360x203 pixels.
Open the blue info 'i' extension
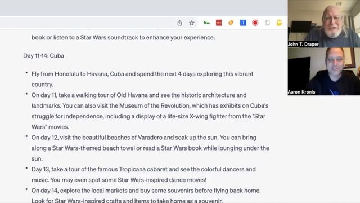point(243,23)
